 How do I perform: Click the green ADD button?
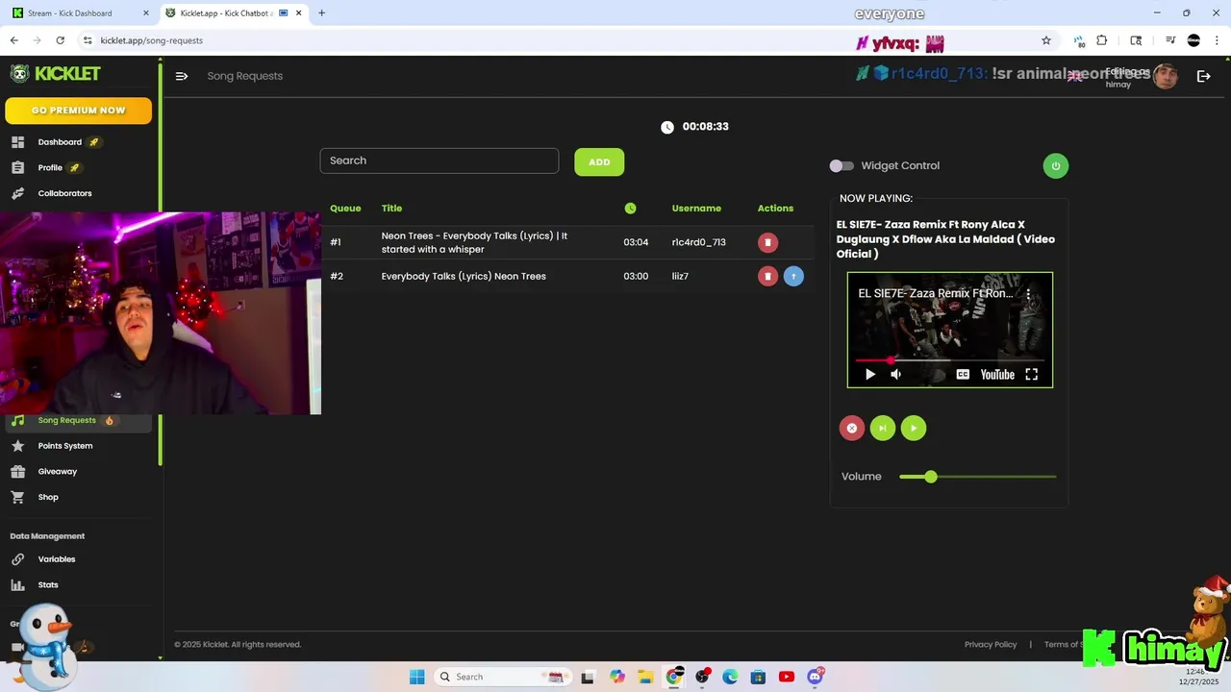[x=599, y=161]
